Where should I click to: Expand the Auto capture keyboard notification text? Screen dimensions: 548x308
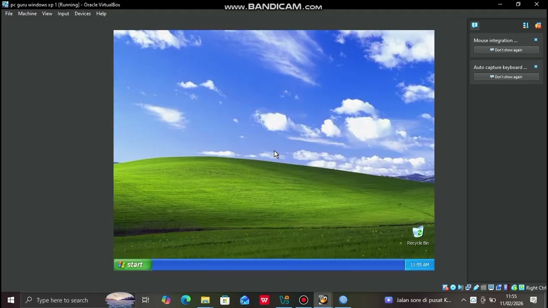point(500,67)
